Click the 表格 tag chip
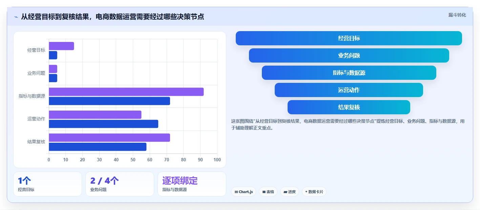This screenshot has width=480, height=210. click(268, 192)
